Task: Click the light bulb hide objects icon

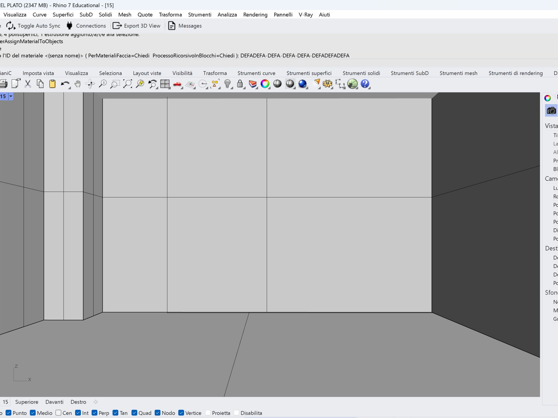Action: [228, 84]
